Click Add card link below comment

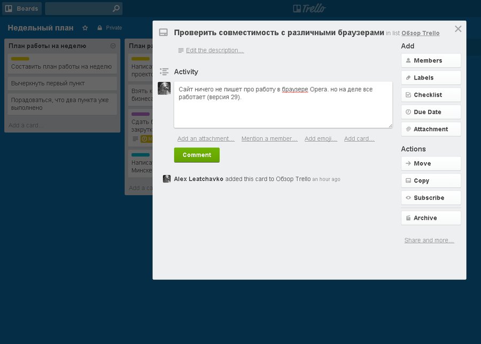[359, 139]
